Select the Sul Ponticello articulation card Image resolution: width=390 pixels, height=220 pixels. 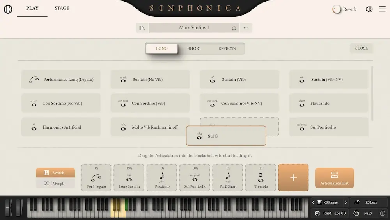328,127
